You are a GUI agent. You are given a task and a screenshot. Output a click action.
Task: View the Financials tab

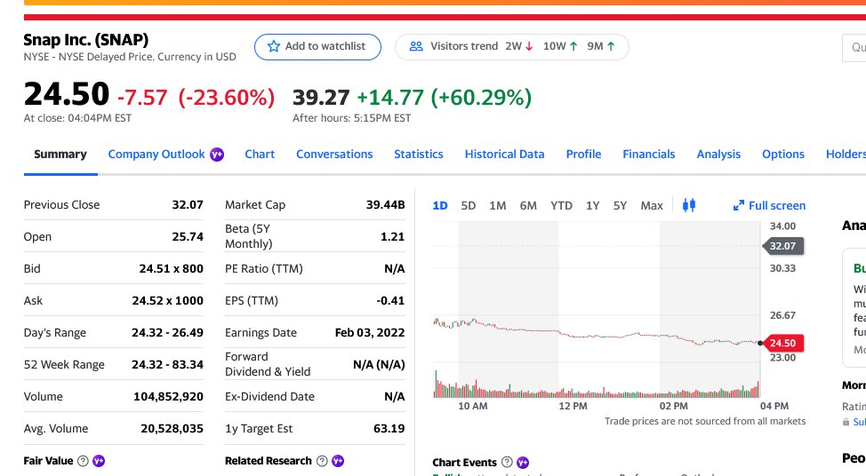[649, 155]
